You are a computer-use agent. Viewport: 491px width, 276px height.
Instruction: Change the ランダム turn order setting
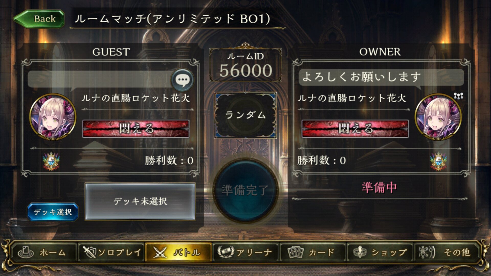(245, 115)
